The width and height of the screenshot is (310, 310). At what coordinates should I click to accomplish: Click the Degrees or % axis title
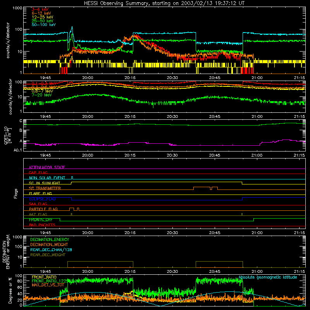coord(10,290)
